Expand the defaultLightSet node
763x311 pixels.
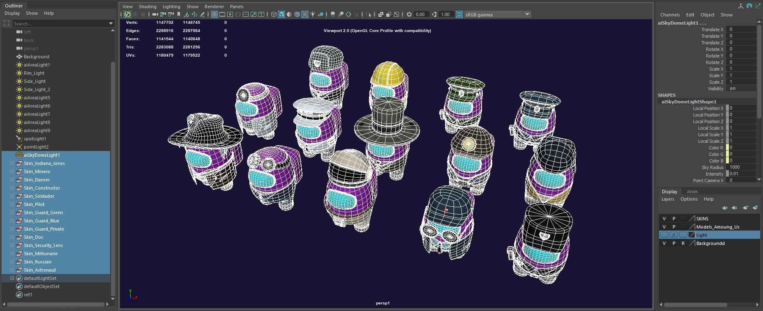click(12, 278)
